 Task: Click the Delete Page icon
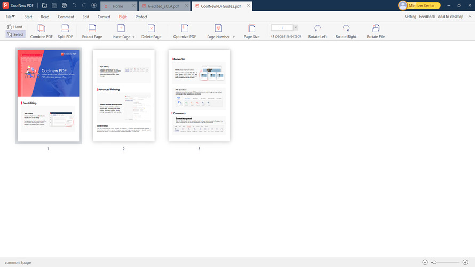click(151, 28)
